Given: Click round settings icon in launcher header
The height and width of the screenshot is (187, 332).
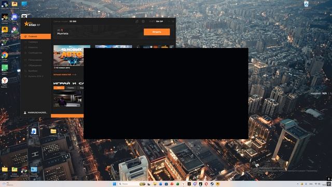Looking at the screenshot, I should click(143, 21).
